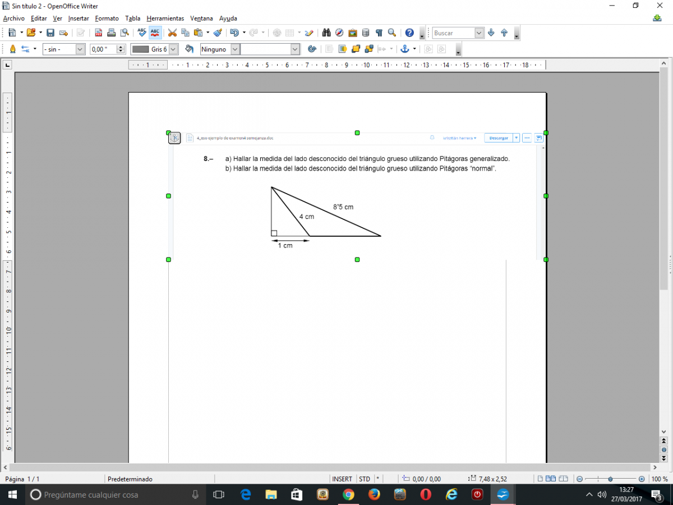673x505 pixels.
Task: Click the 100 % zoom level text
Action: [659, 479]
